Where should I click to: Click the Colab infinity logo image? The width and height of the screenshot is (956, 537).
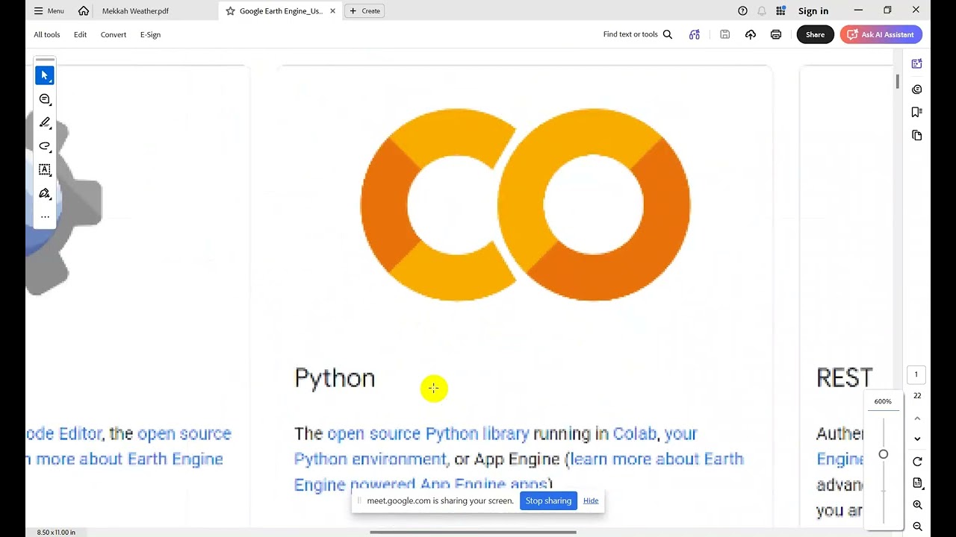[x=525, y=204]
